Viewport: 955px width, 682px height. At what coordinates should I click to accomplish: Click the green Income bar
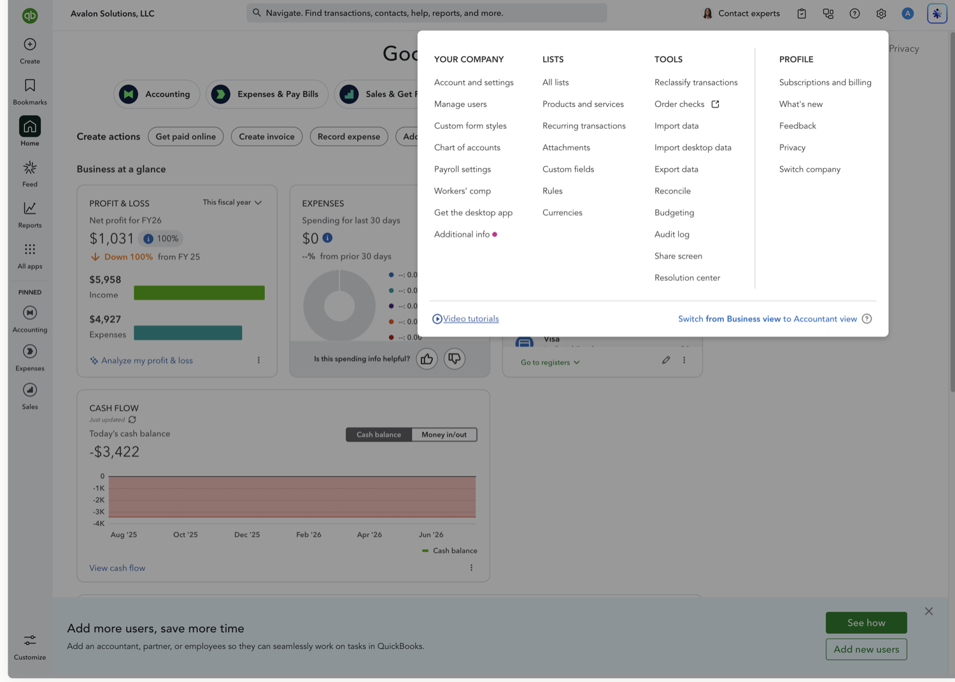pos(199,293)
